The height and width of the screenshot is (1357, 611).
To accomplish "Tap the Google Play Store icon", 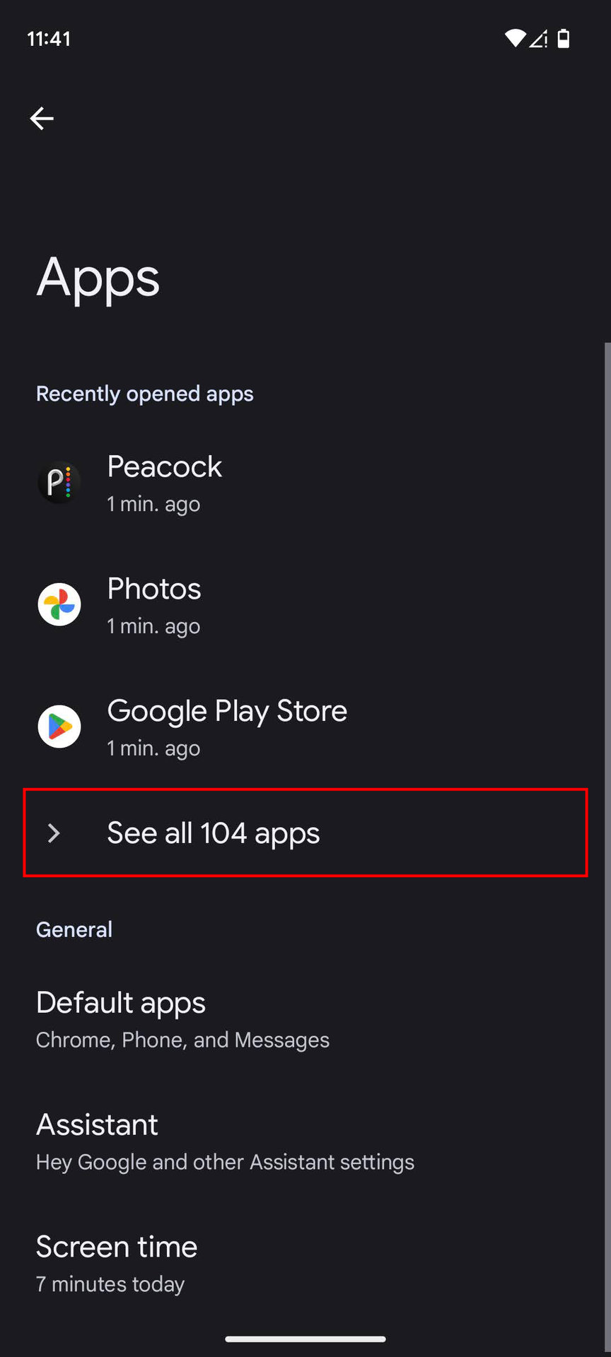I will 59,727.
